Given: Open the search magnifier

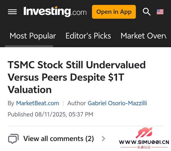Looking at the screenshot, I should (147, 12).
